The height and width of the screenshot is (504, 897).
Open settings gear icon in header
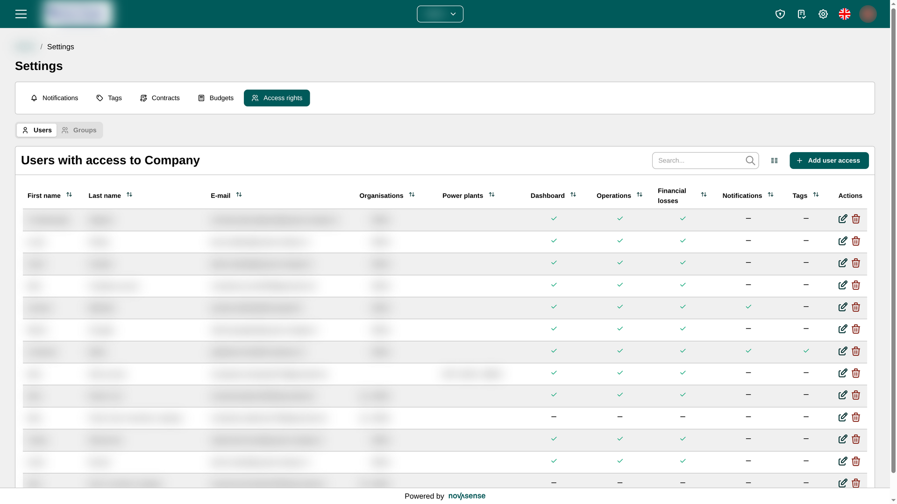click(x=823, y=14)
